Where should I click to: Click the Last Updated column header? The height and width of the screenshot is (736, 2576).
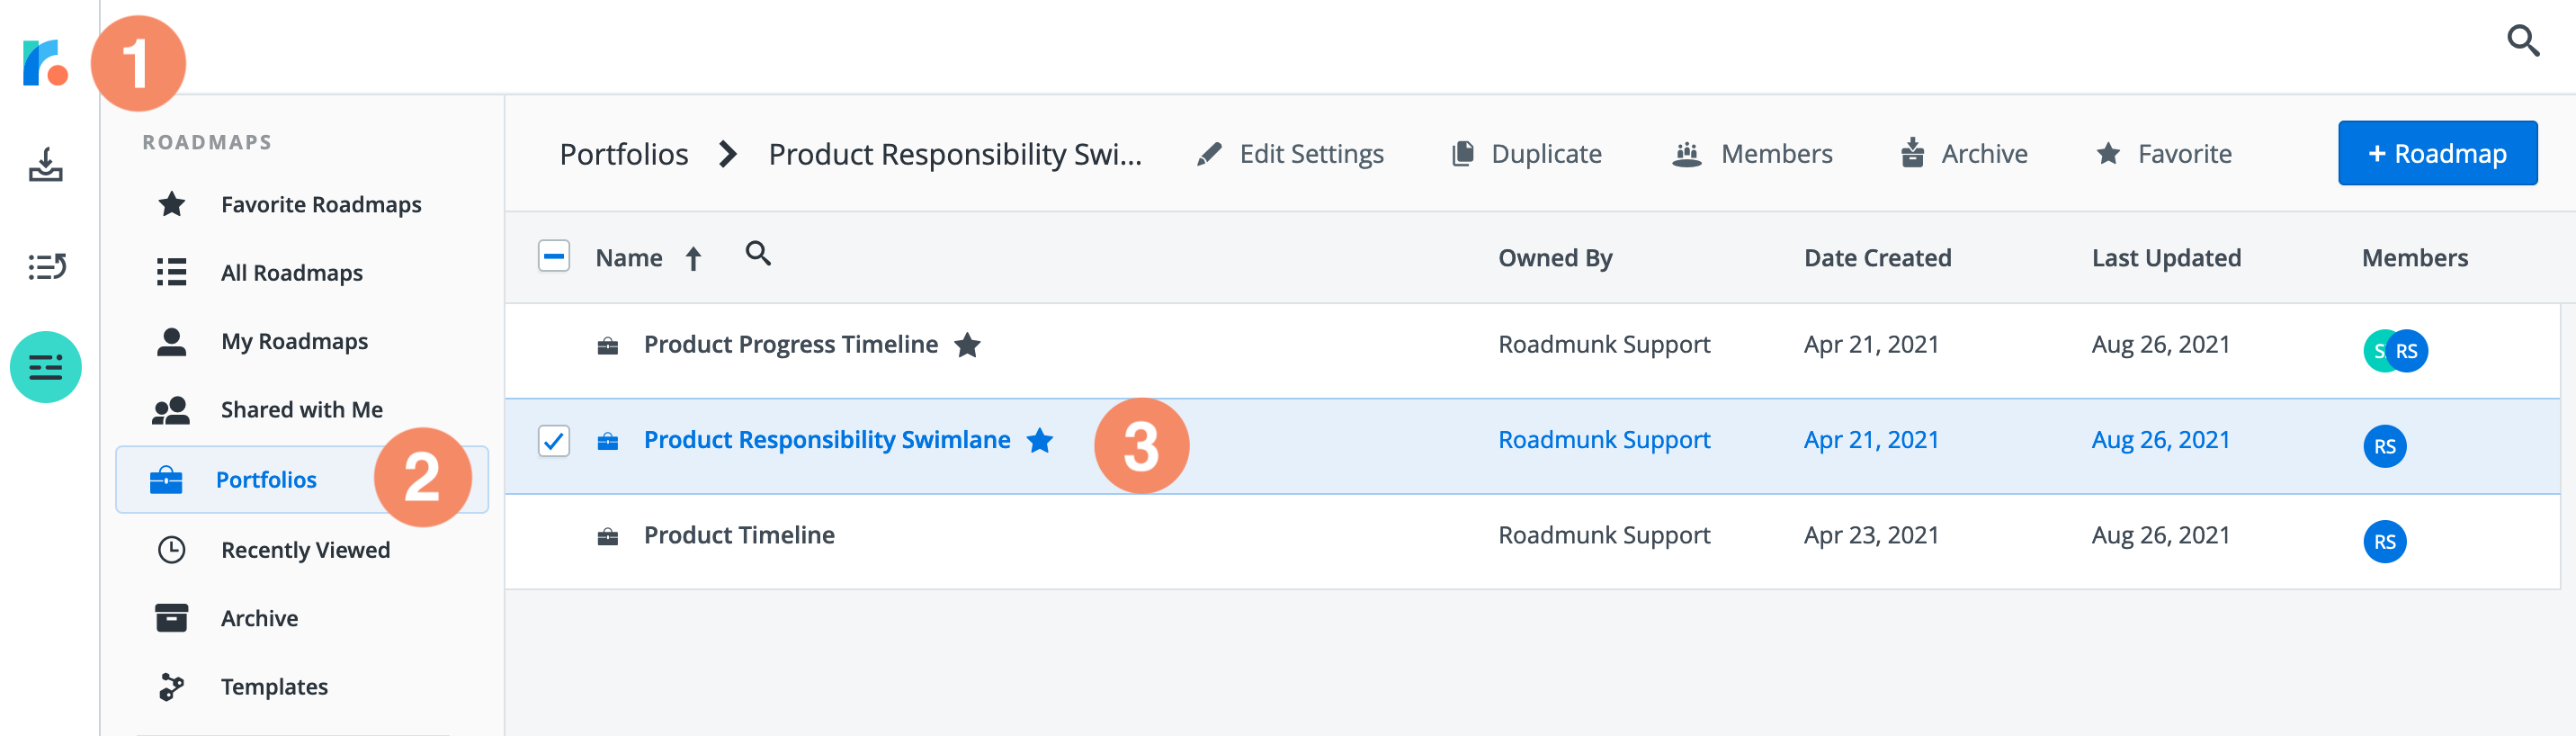[x=2166, y=258]
